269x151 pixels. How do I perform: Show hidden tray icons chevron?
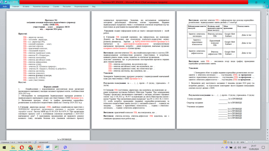tap(222, 147)
